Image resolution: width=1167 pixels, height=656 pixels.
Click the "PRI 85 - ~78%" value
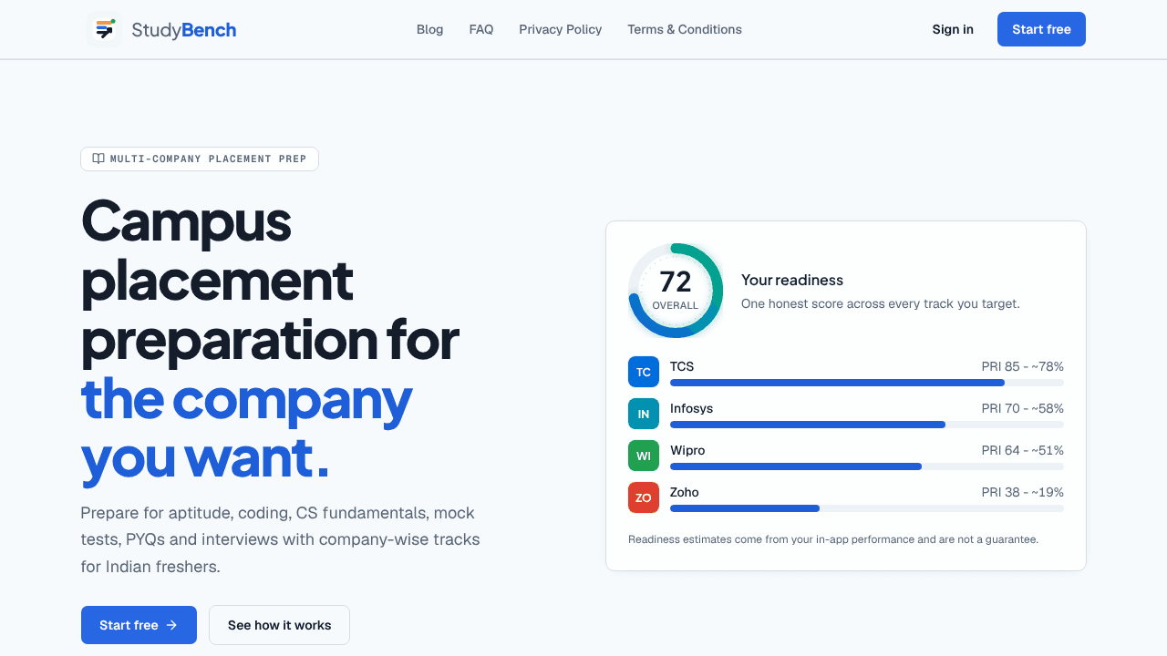[1022, 366]
